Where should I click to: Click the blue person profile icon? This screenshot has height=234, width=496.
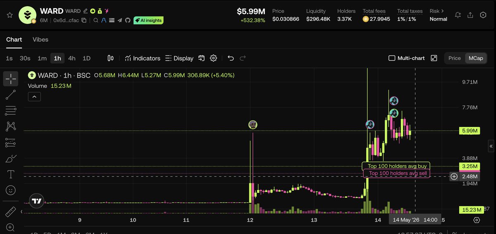click(104, 20)
